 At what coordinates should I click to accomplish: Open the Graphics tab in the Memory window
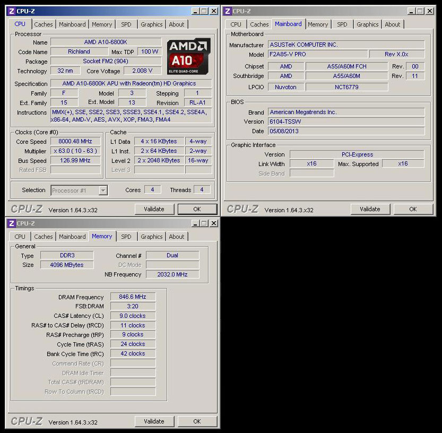tap(152, 237)
